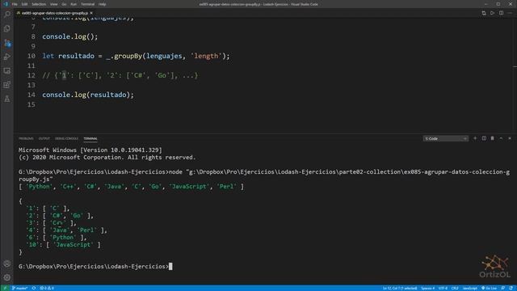The height and width of the screenshot is (291, 517).
Task: Click the 'JavaScript' entry in terminal output
Action: [74, 245]
